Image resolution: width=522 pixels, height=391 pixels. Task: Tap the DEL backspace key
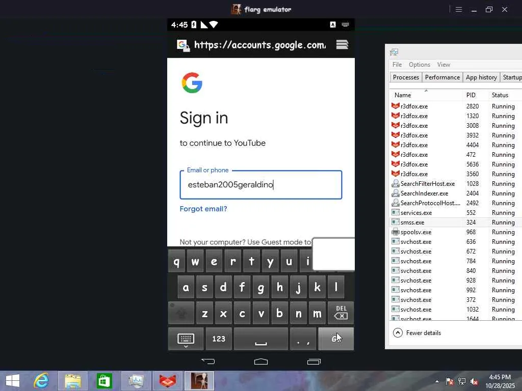click(341, 313)
